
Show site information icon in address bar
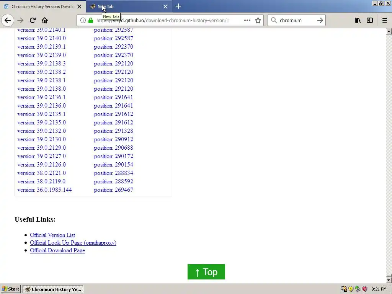pos(83,20)
